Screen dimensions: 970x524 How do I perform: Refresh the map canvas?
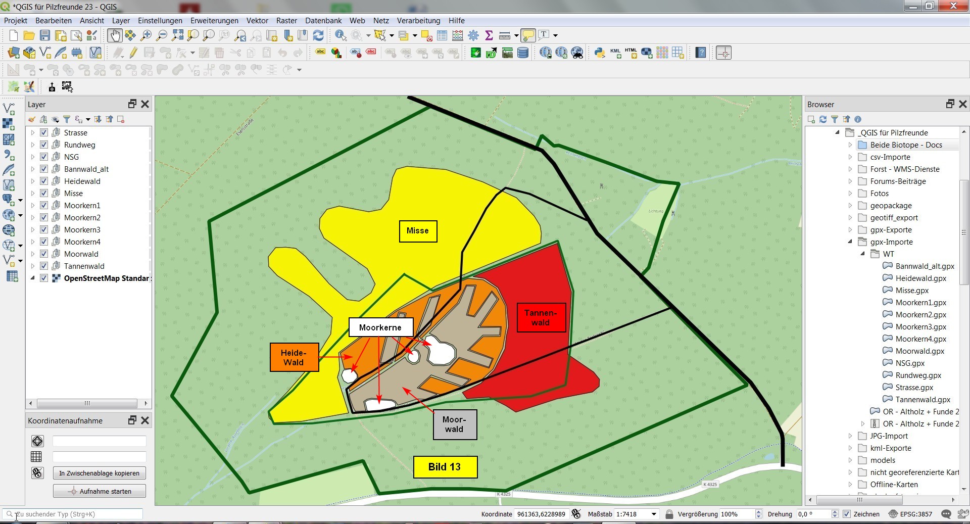click(x=318, y=35)
